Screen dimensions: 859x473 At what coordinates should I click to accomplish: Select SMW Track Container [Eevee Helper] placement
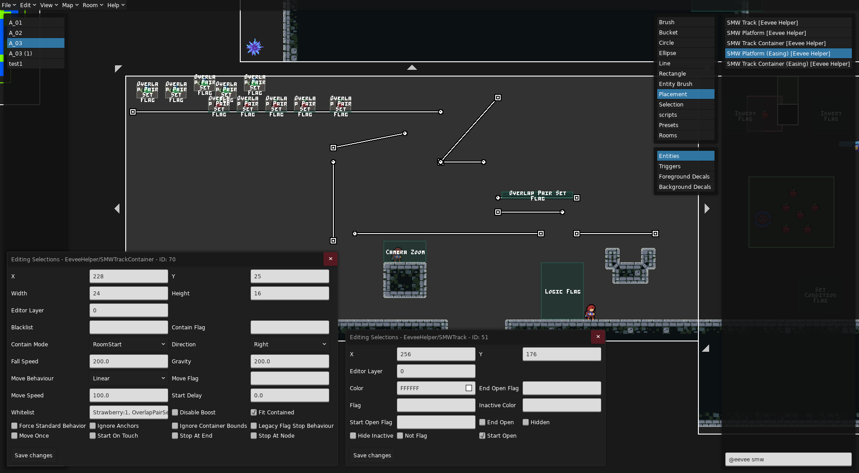click(788, 43)
